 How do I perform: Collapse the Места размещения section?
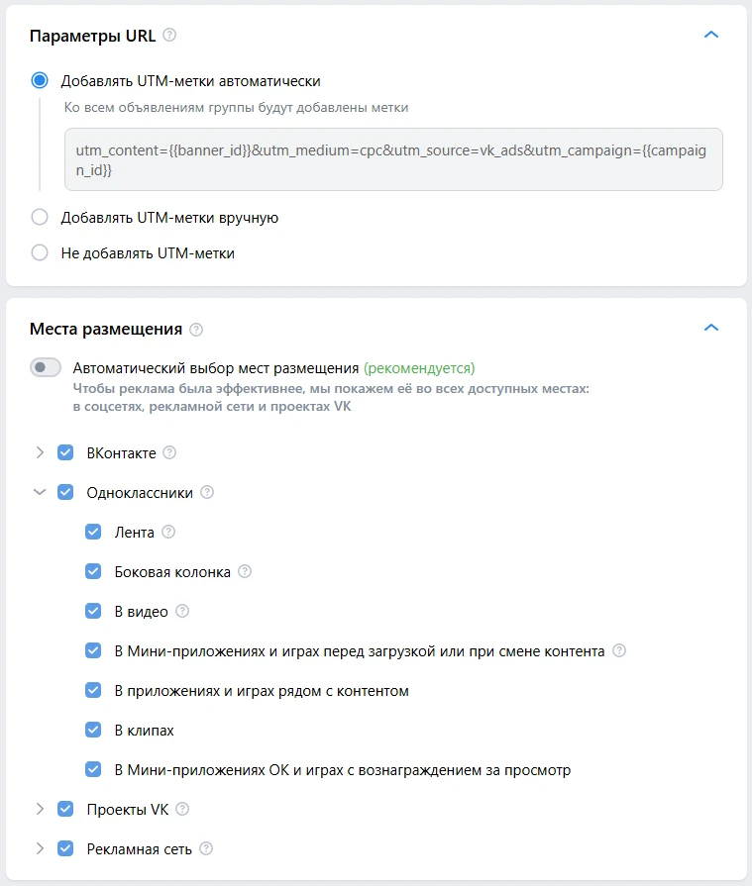point(709,328)
